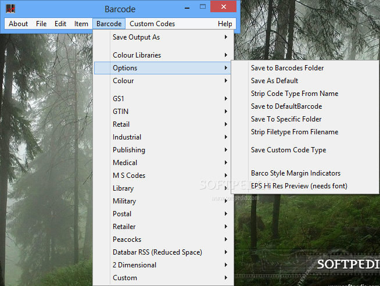This screenshot has height=286, width=380.
Task: Open the Publishing barcode submenu
Action: (x=162, y=150)
